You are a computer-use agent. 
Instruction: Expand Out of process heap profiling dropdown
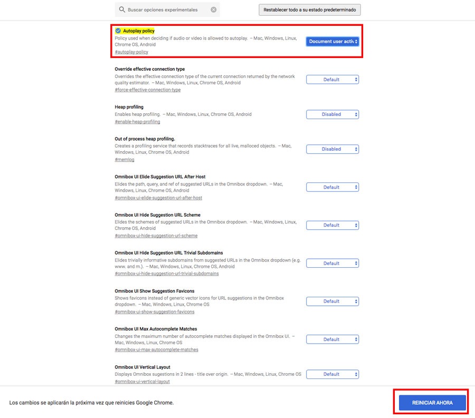point(332,149)
